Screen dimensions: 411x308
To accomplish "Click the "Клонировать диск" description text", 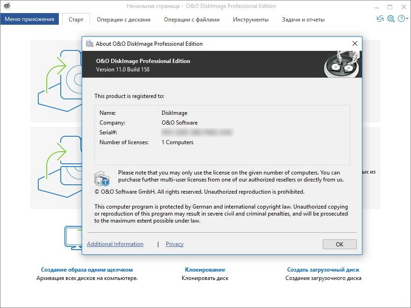I will coord(205,278).
